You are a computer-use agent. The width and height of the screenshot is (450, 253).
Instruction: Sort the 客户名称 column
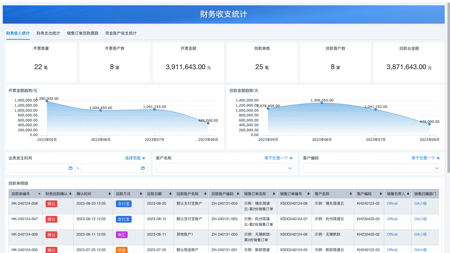click(x=350, y=194)
